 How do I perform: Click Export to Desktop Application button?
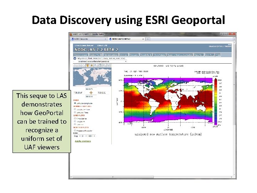(x=180, y=55)
